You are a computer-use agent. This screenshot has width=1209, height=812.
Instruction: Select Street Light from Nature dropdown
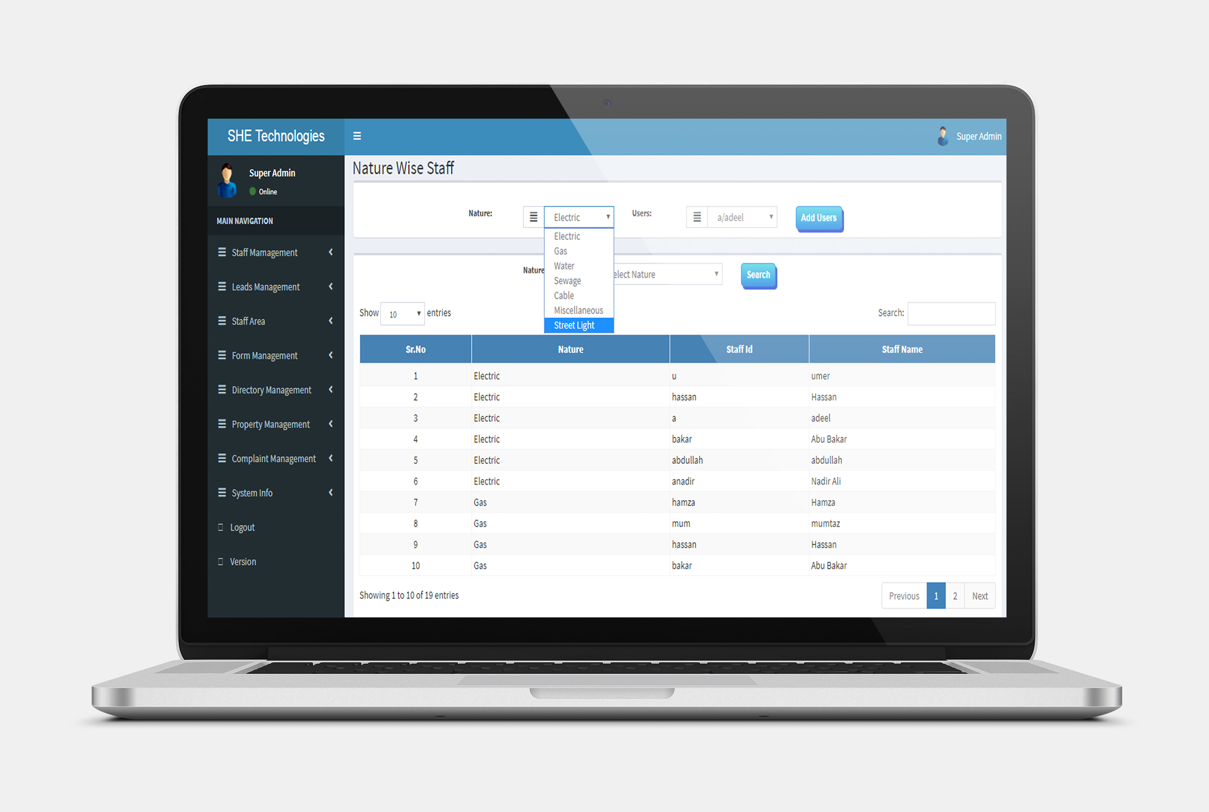point(579,325)
